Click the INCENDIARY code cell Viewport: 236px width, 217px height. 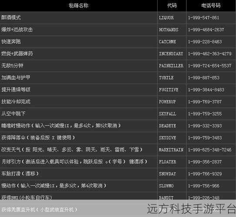(171, 54)
